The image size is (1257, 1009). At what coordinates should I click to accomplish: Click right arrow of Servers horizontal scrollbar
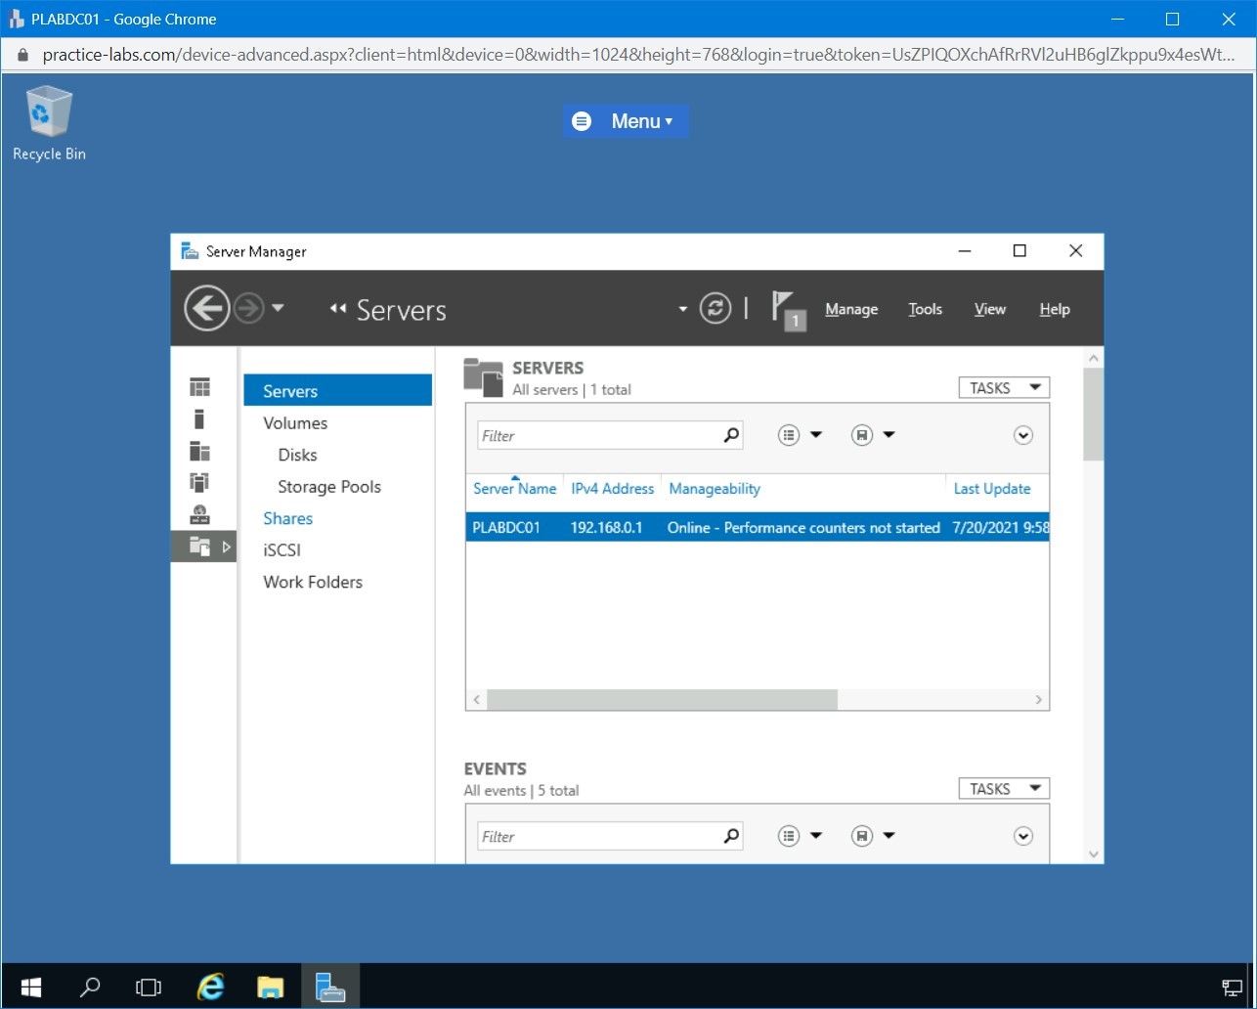point(1038,699)
